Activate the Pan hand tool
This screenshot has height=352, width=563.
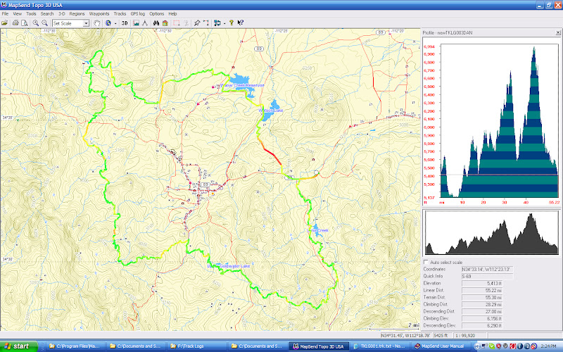[x=97, y=23]
